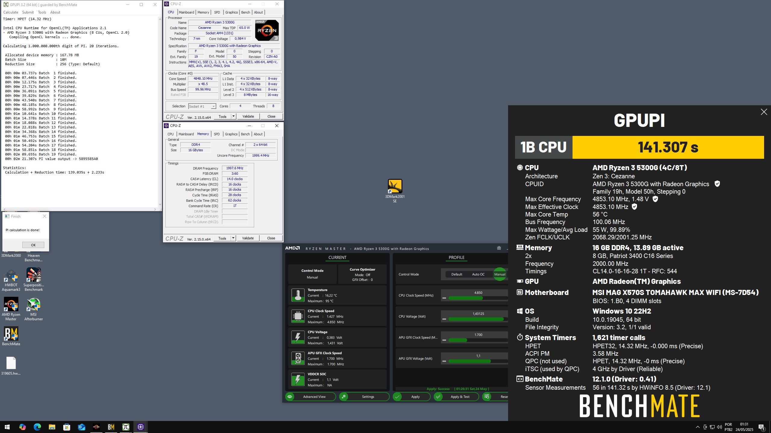Click the APU GFX Clock Speed graphics card icon
This screenshot has height=433, width=771.
coord(298,358)
